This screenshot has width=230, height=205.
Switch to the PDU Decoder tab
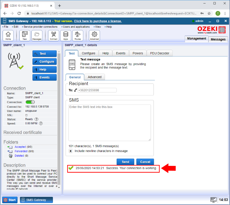(x=160, y=53)
